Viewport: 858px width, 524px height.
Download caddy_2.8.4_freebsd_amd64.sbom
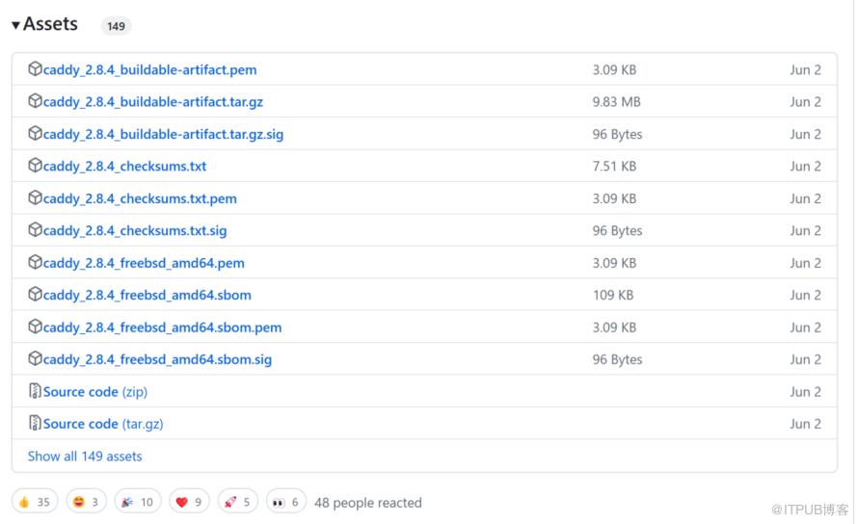coord(147,296)
